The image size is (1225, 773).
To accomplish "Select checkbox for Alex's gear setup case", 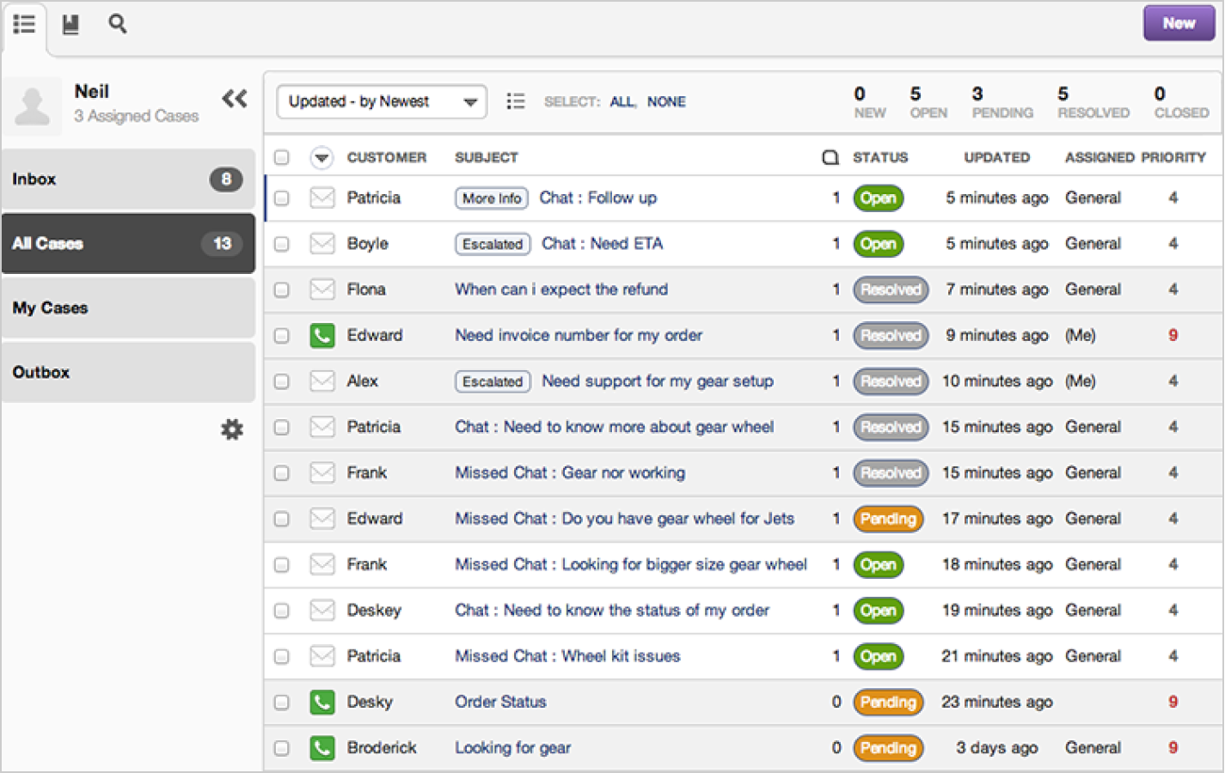I will click(x=281, y=381).
